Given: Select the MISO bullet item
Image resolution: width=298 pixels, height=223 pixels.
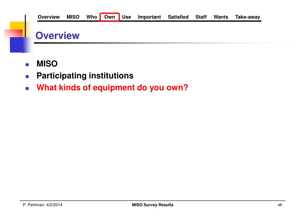Looking at the screenshot, I should pyautogui.click(x=47, y=64).
